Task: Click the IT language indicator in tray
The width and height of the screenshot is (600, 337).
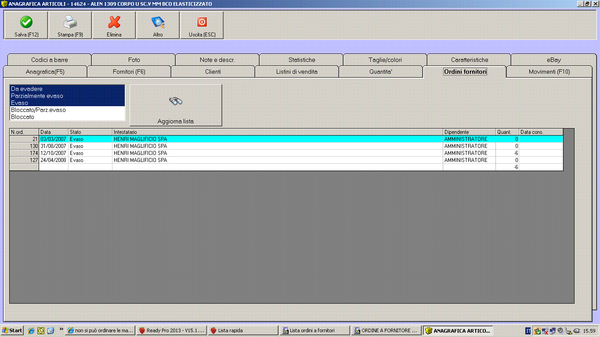Action: (x=528, y=330)
